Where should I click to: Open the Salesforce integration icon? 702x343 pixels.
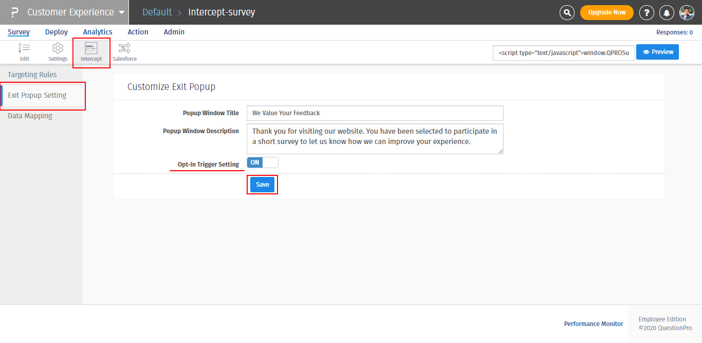tap(124, 51)
